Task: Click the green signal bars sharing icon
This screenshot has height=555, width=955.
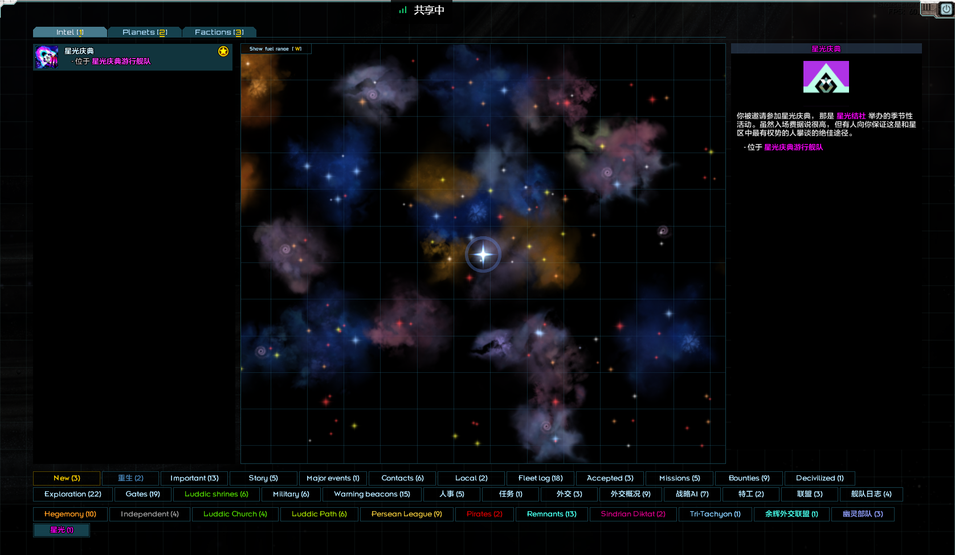Action: click(403, 10)
